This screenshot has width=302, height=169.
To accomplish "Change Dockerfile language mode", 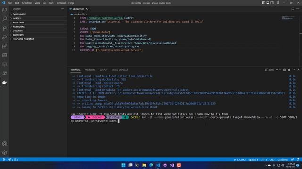I will [283, 160].
